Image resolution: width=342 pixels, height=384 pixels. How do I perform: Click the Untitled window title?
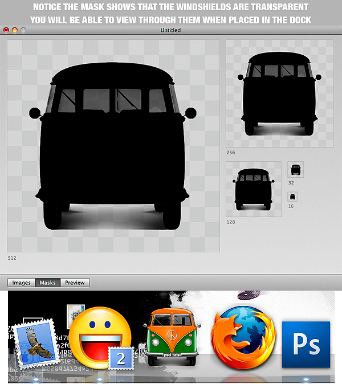[170, 30]
